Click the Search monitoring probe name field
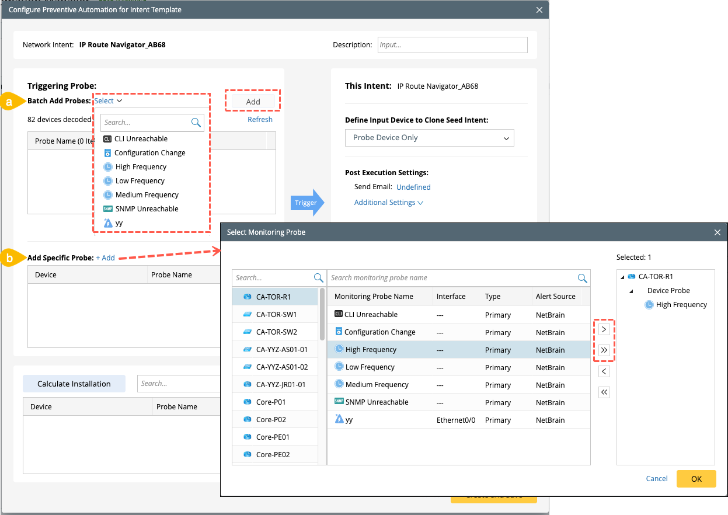Image resolution: width=728 pixels, height=515 pixels. pos(459,278)
